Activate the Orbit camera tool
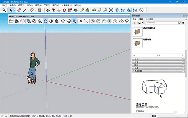 (94, 10)
